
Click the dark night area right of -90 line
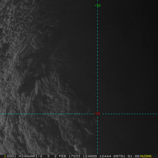pos(126,53)
